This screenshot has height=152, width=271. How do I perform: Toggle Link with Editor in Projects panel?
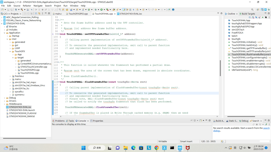pos(39,14)
